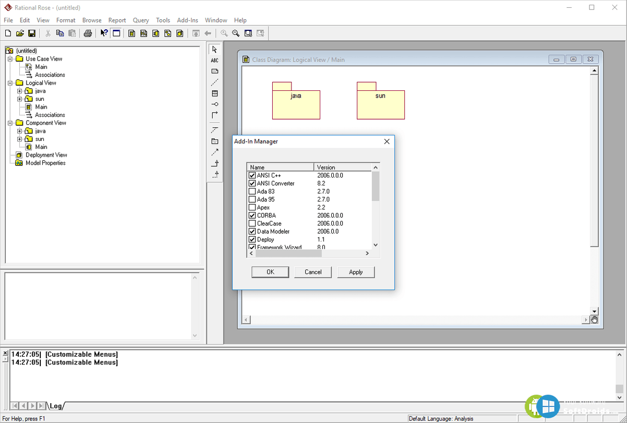Click the context-sensitive Help arrow icon
This screenshot has width=627, height=423.
click(103, 33)
